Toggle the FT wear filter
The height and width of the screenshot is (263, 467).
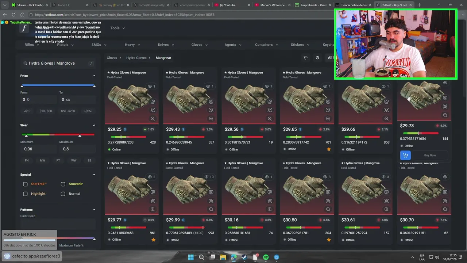[x=58, y=160]
